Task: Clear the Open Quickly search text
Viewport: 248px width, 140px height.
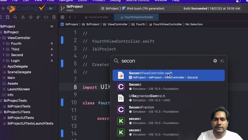Action: click(215, 61)
